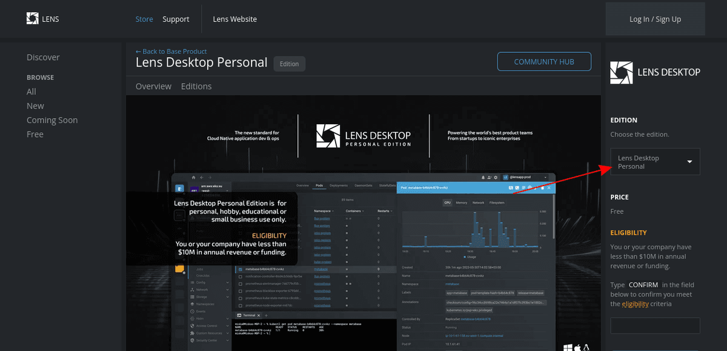
Task: Click the COMMUNITY HUB button
Action: (x=544, y=62)
